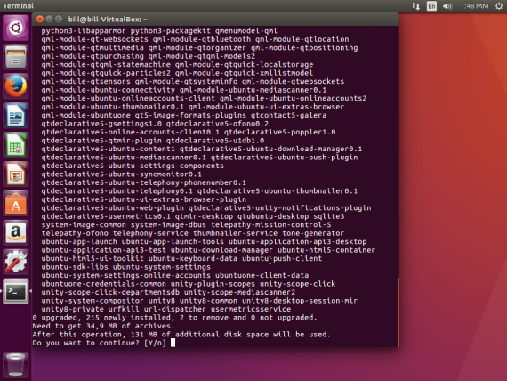Open LibreOffice Calc spreadsheet icon
The width and height of the screenshot is (507, 381).
15,145
